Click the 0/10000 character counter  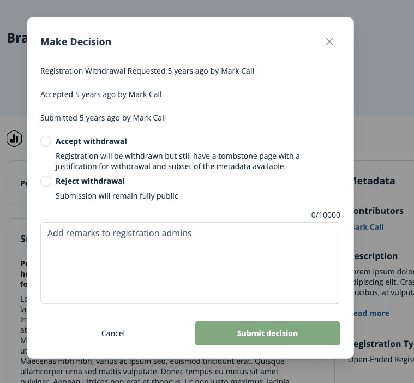coord(326,215)
